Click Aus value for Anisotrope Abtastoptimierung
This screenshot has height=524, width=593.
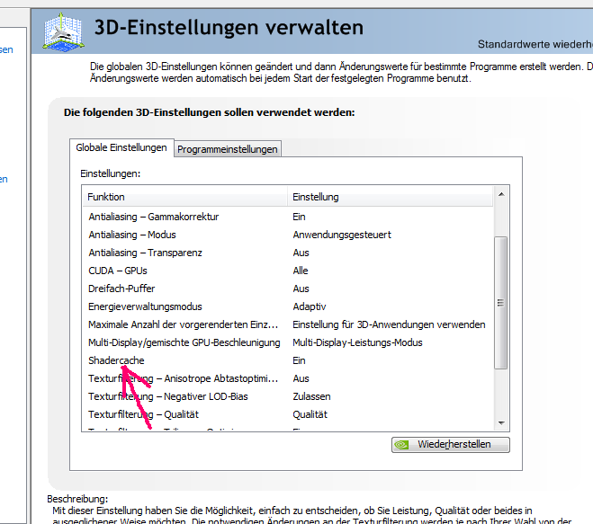pos(301,378)
